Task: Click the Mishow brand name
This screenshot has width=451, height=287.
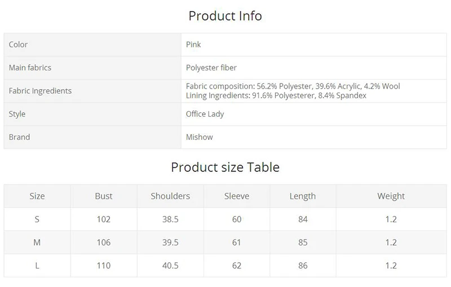Action: 200,137
